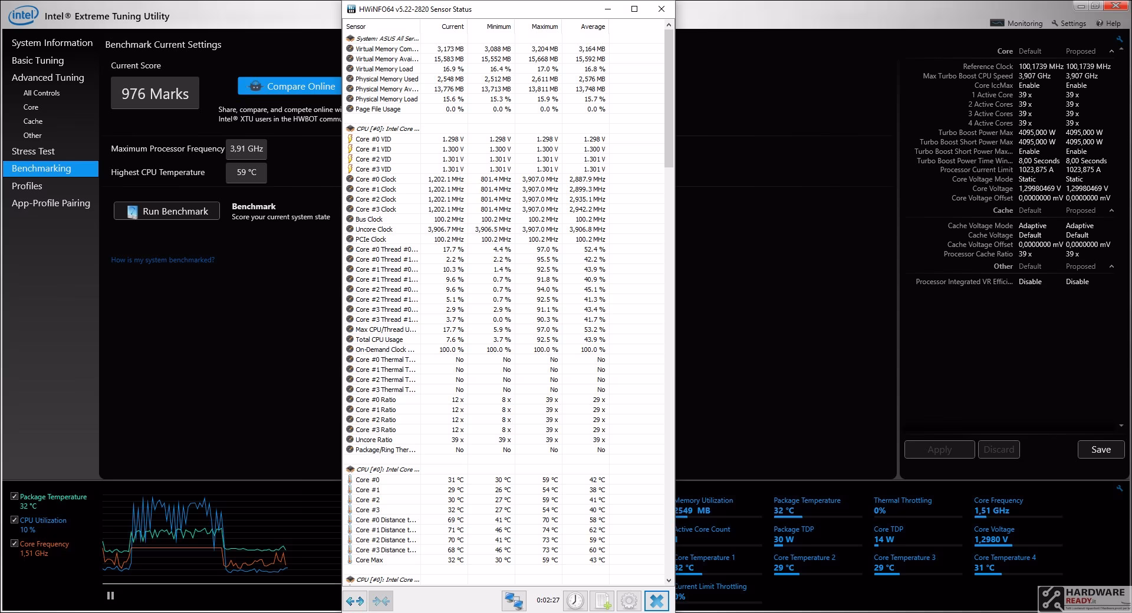
Task: Click the down arrow of XTU settings panel scrollbar
Action: [1121, 426]
